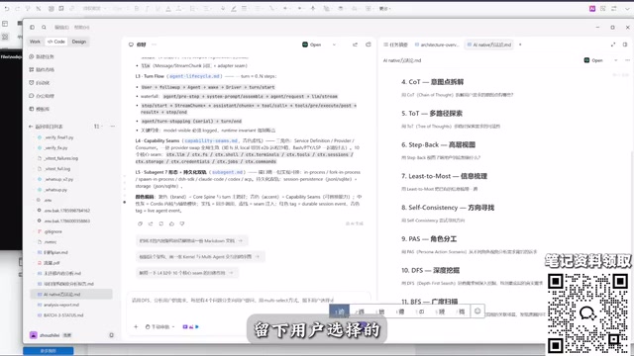Image resolution: width=634 pixels, height=356 pixels.
Task: Add attachment with plus icon
Action: (136, 327)
